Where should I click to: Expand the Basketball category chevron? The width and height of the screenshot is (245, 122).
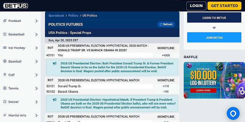click(x=36, y=34)
